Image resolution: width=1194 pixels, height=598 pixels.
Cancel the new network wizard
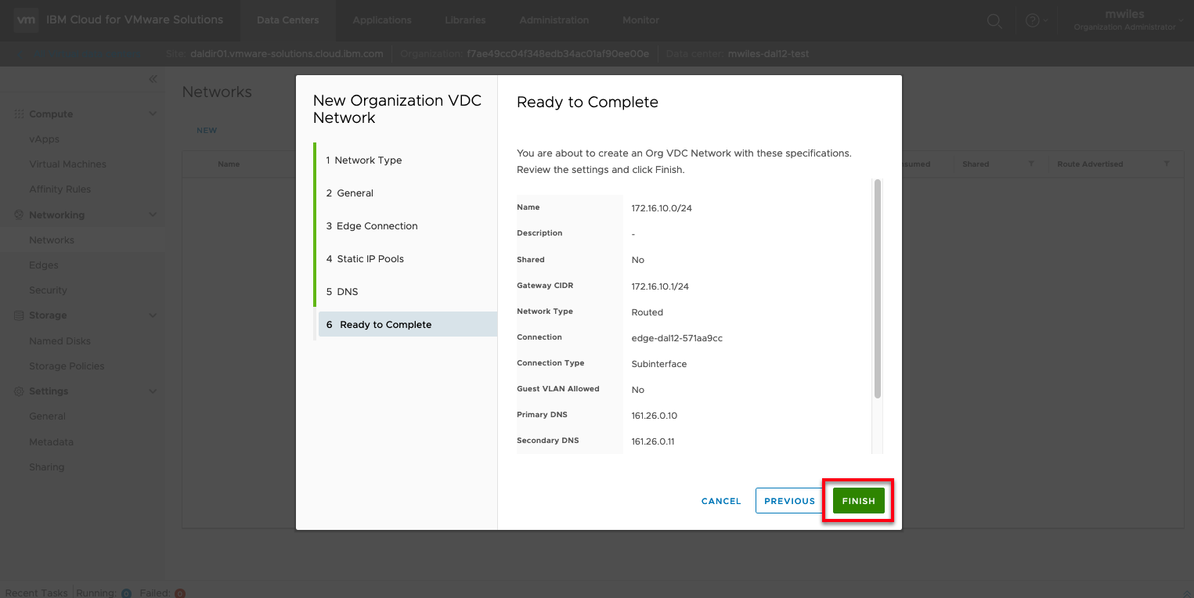(721, 501)
